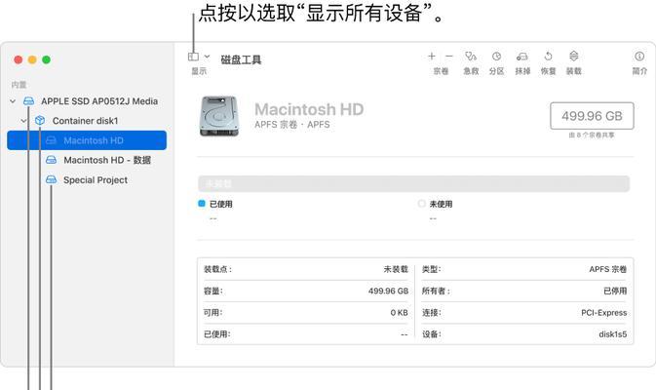
Task: Click the 未装载 mount point value
Action: (x=396, y=269)
